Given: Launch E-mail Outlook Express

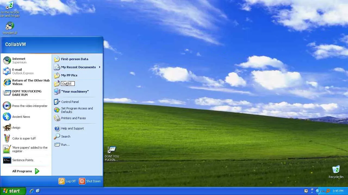Looking at the screenshot, I should pos(26,71).
